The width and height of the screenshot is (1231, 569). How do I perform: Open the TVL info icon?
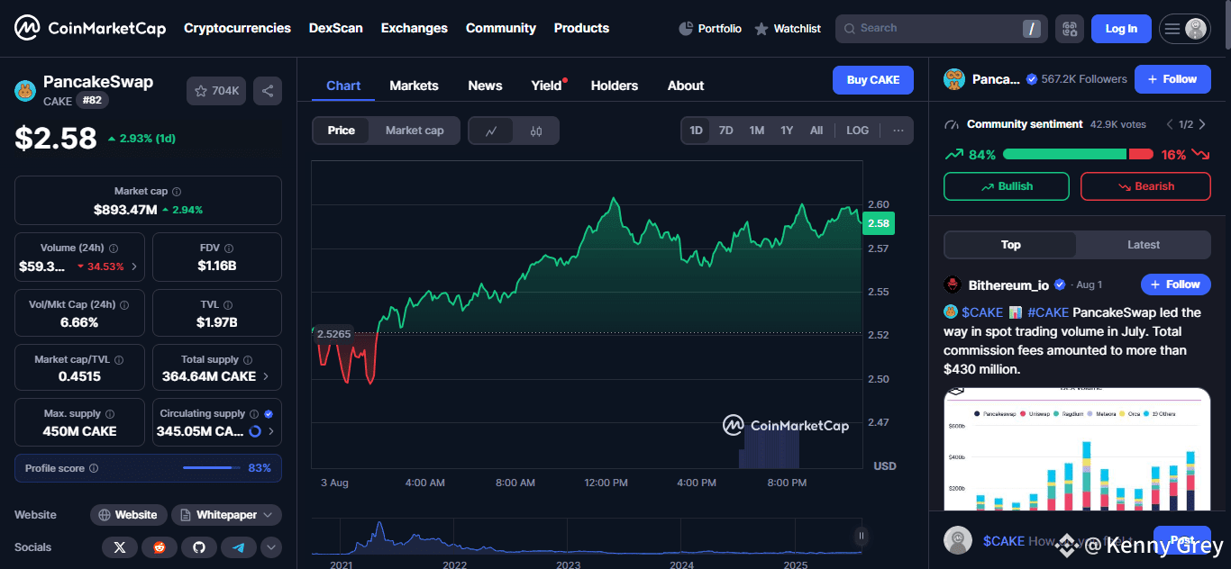coord(228,305)
